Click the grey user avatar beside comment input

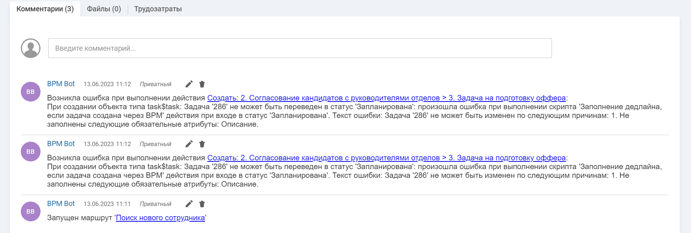[31, 48]
